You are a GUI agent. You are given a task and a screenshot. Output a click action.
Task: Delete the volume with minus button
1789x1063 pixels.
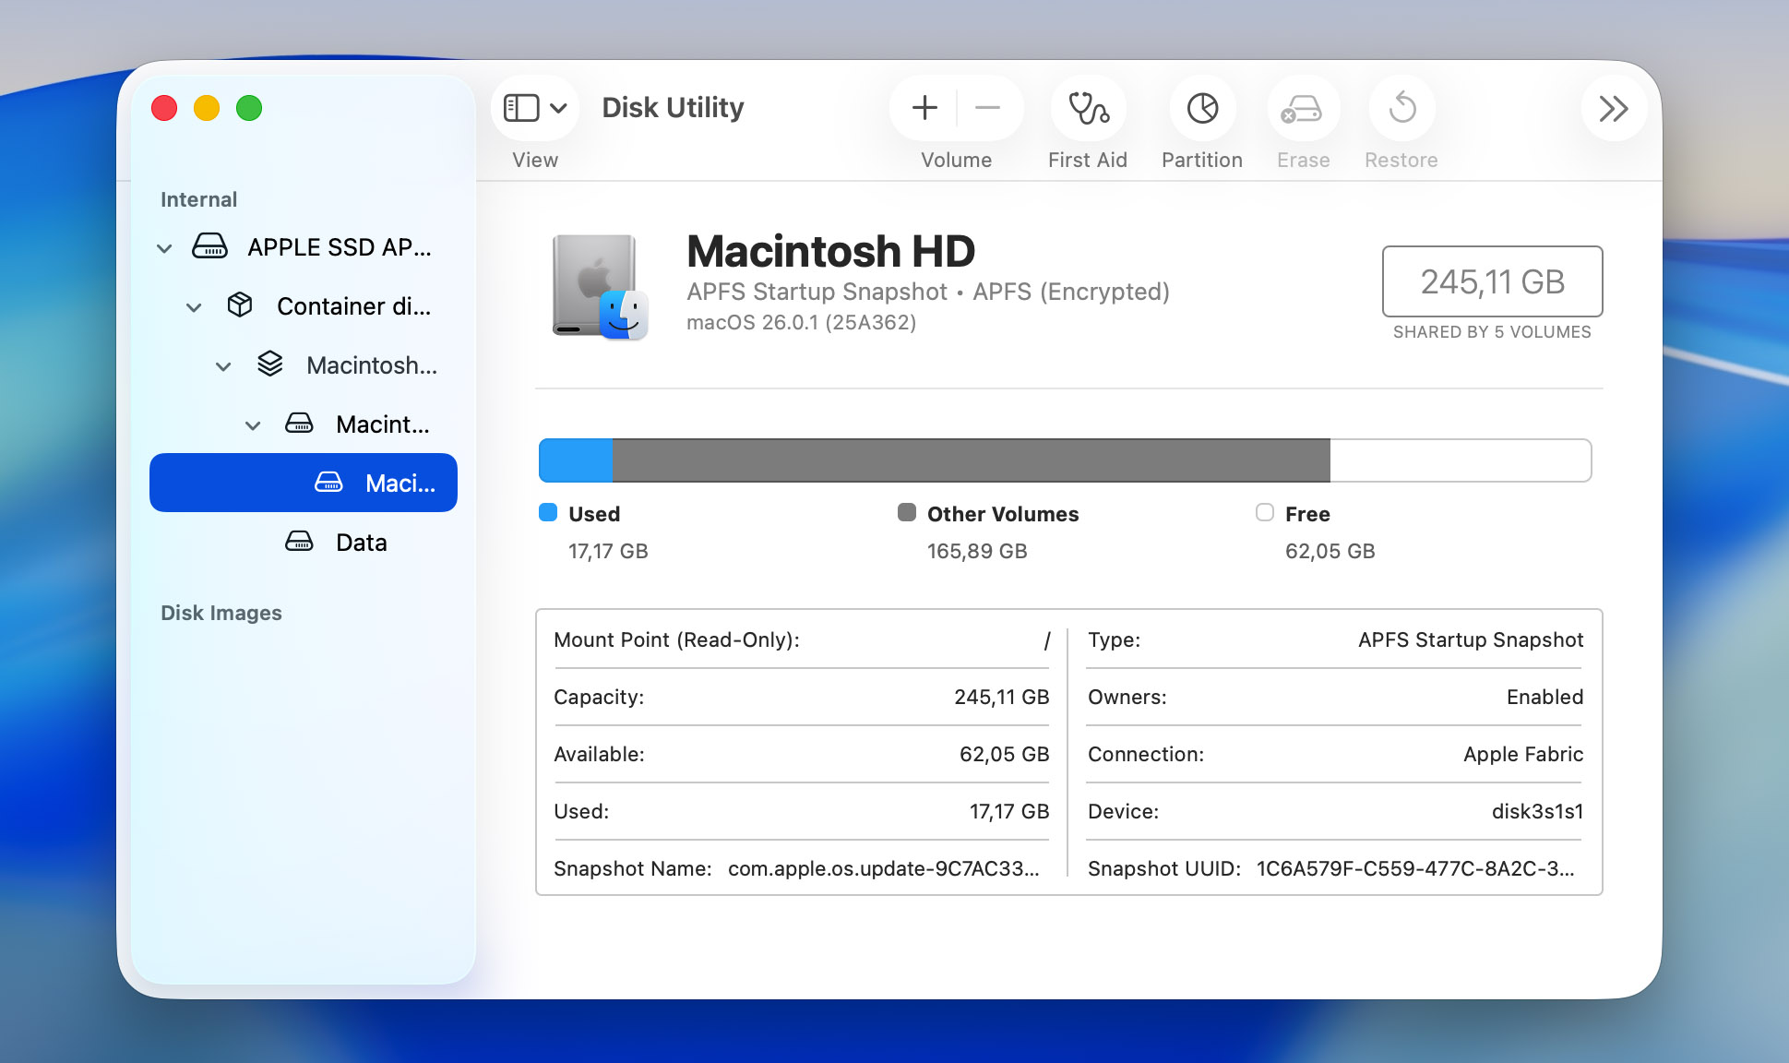(987, 108)
